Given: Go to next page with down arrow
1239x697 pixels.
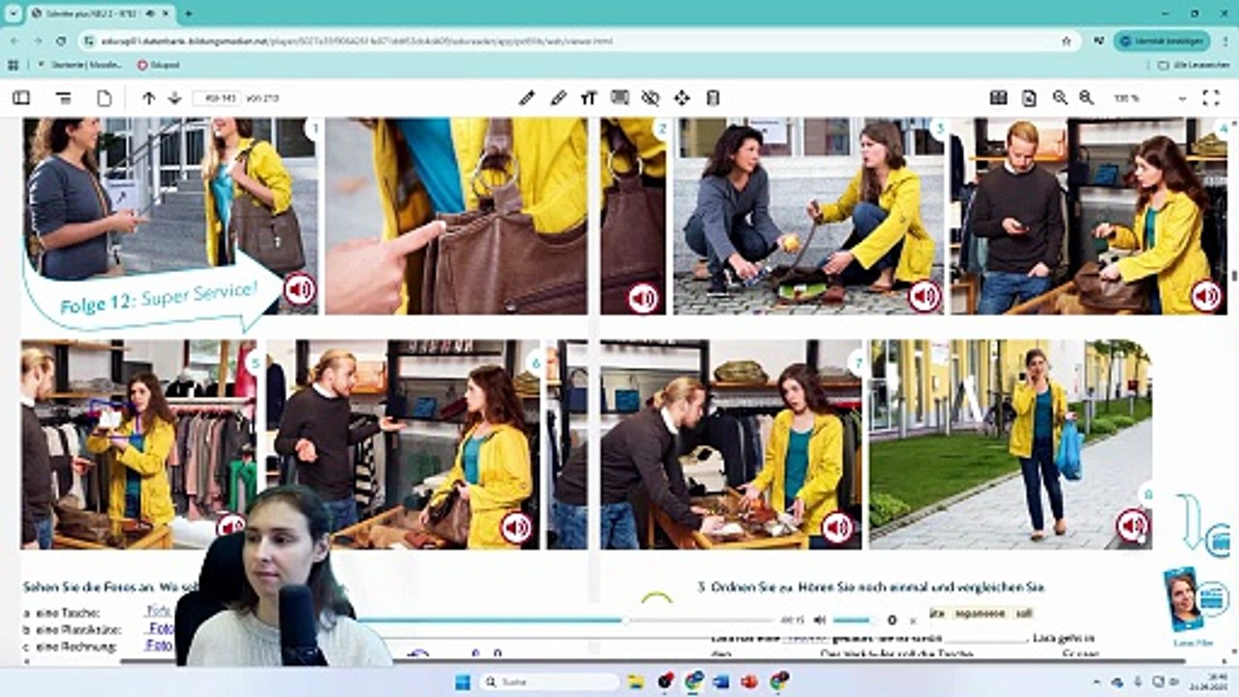Looking at the screenshot, I should 175,98.
